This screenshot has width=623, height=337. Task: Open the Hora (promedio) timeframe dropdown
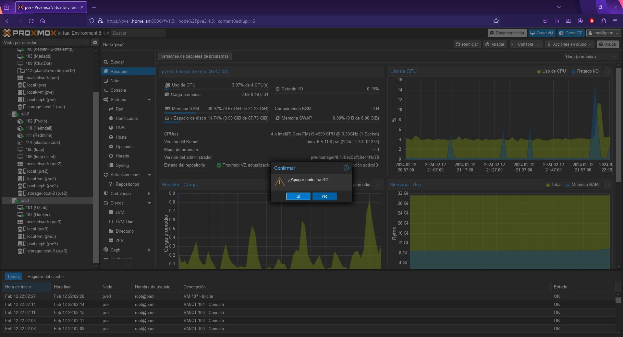coord(591,56)
